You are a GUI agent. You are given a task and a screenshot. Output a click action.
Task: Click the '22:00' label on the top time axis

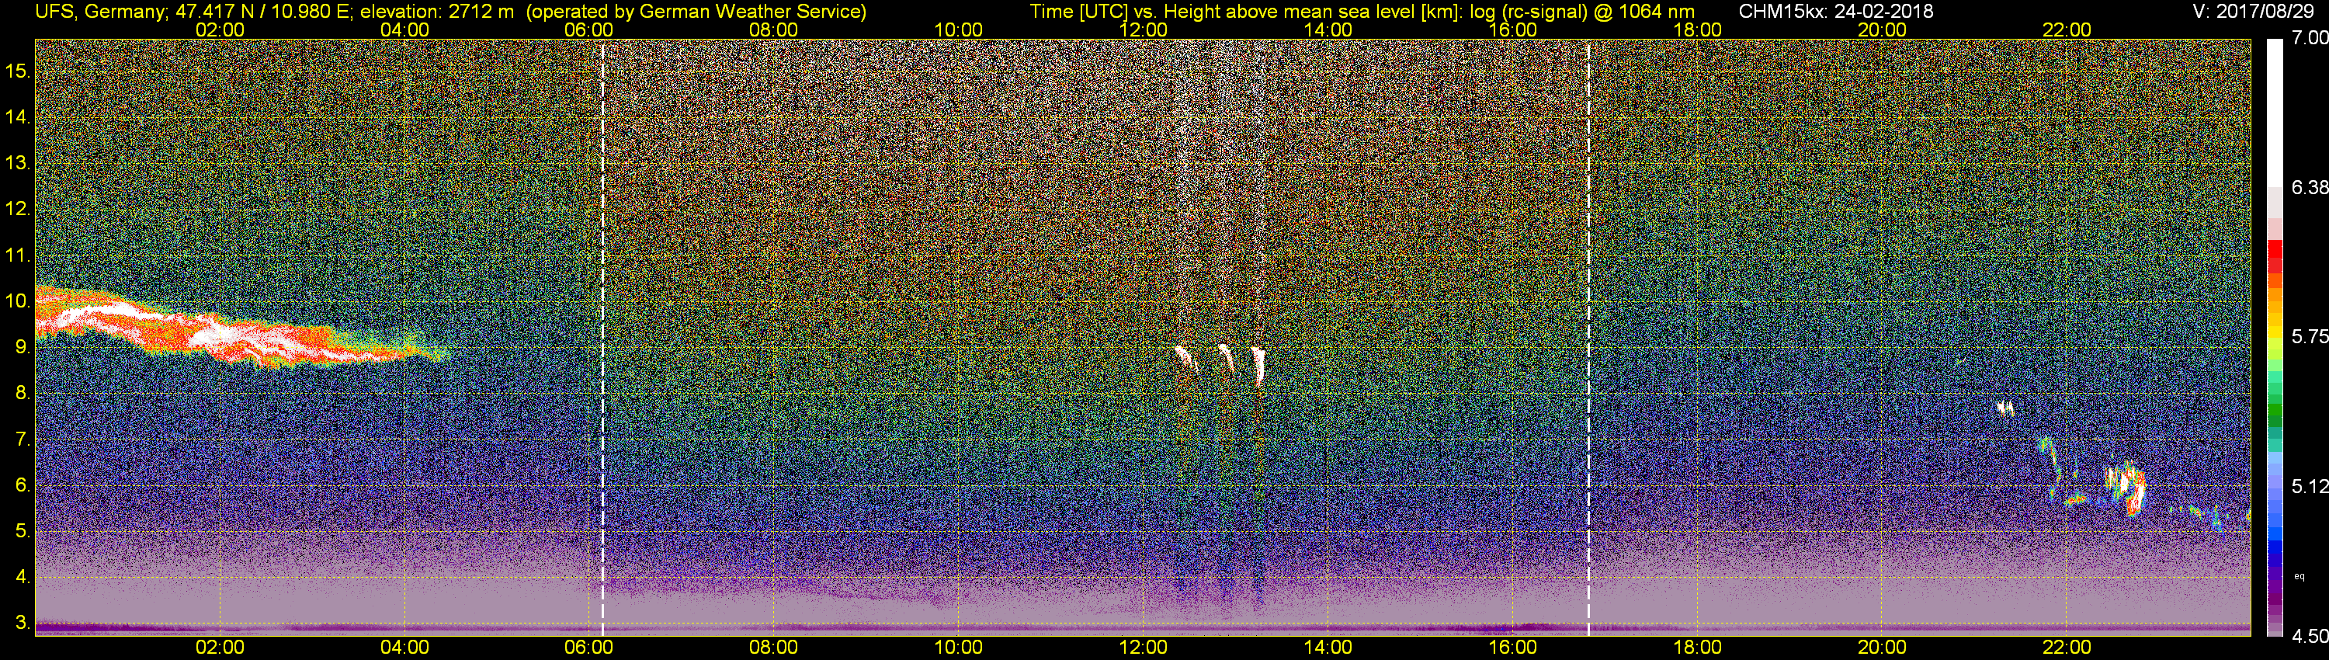click(x=2067, y=30)
